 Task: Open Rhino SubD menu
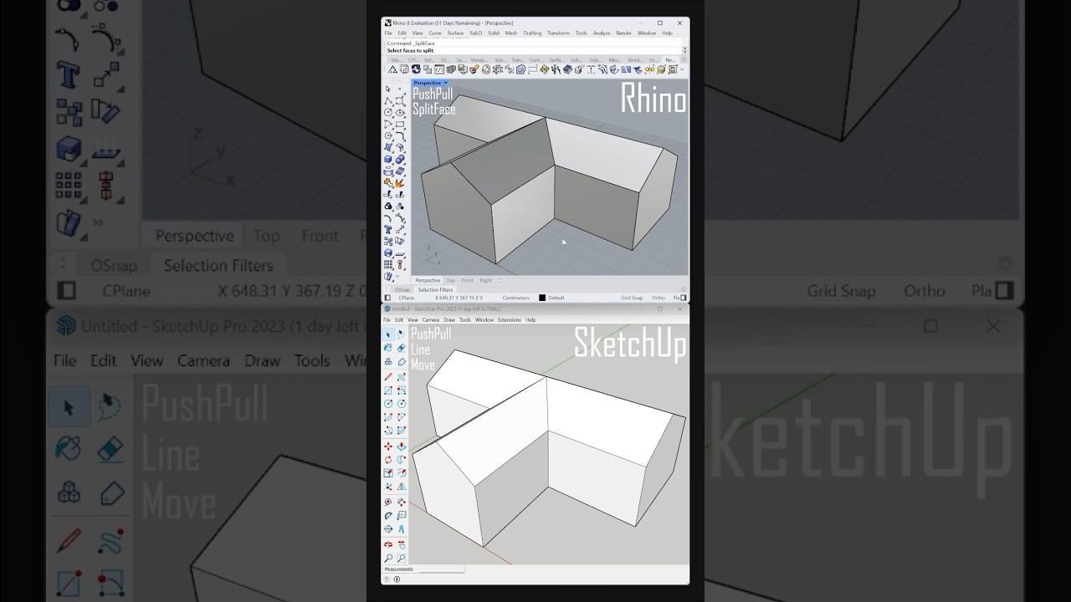pos(476,33)
